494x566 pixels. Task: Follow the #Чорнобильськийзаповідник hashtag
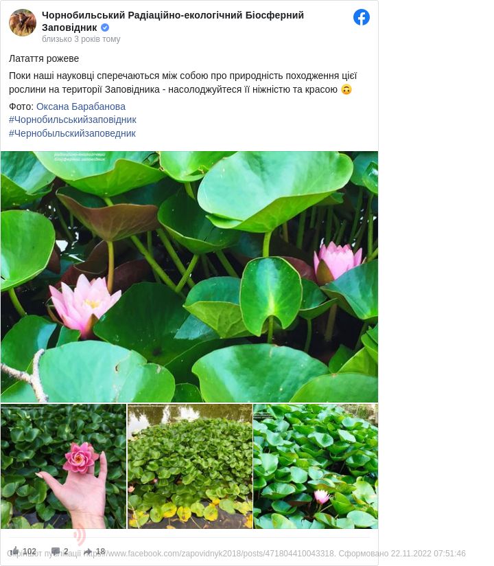coord(73,120)
